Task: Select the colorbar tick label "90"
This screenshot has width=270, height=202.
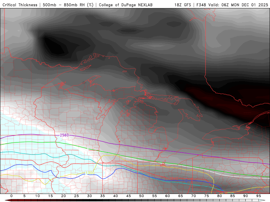Action: point(245,196)
